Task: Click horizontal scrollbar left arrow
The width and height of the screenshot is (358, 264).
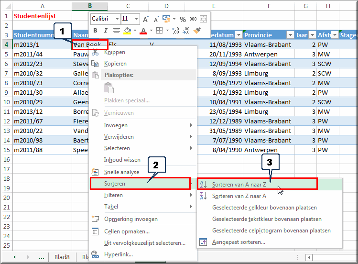Action: (x=309, y=258)
